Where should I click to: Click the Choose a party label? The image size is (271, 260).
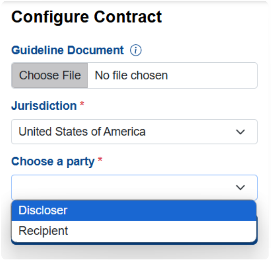click(x=53, y=162)
